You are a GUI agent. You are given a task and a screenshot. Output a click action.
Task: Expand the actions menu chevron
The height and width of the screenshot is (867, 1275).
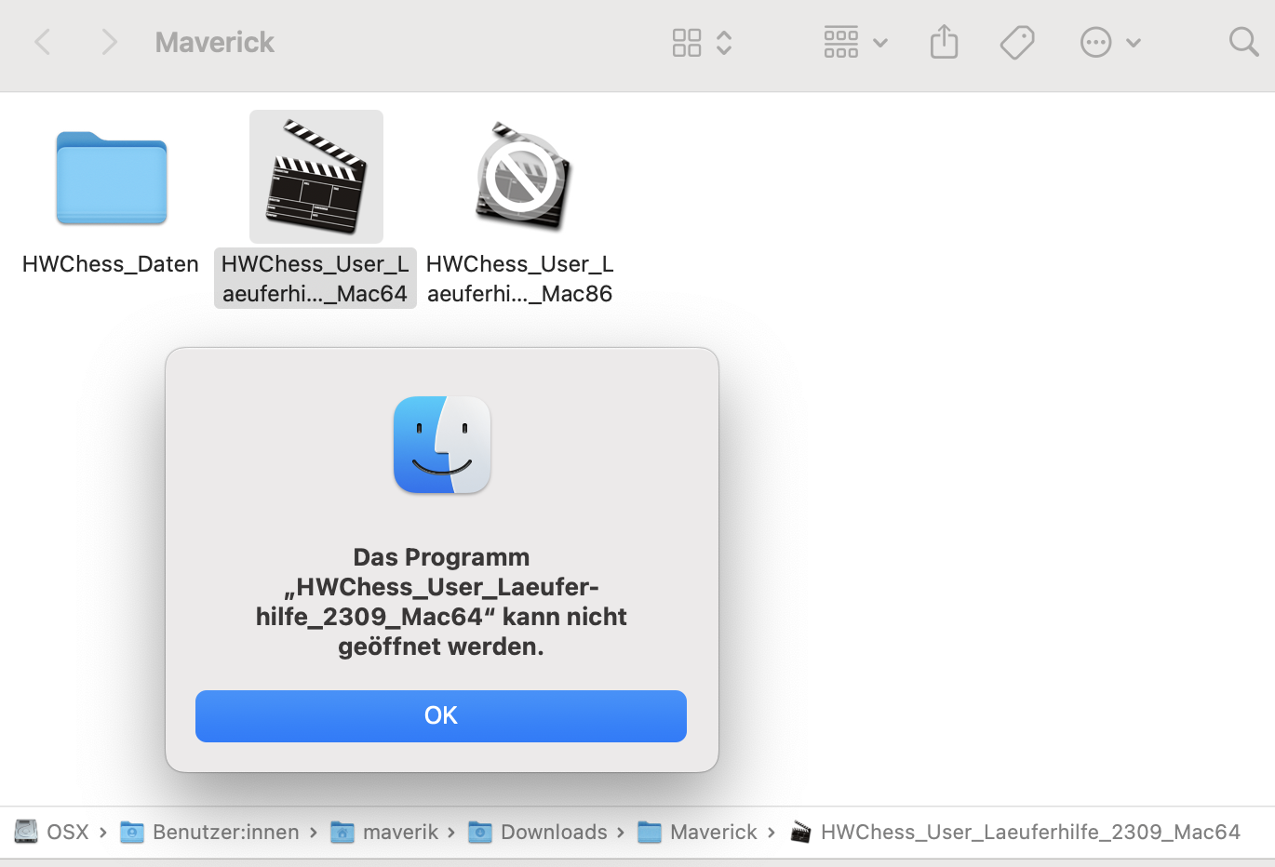pos(1134,43)
